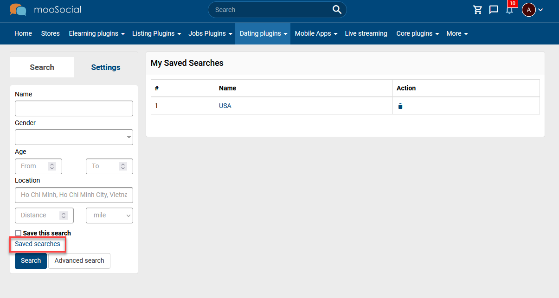This screenshot has height=298, width=559.
Task: Open the Saved searches link
Action: pyautogui.click(x=38, y=244)
